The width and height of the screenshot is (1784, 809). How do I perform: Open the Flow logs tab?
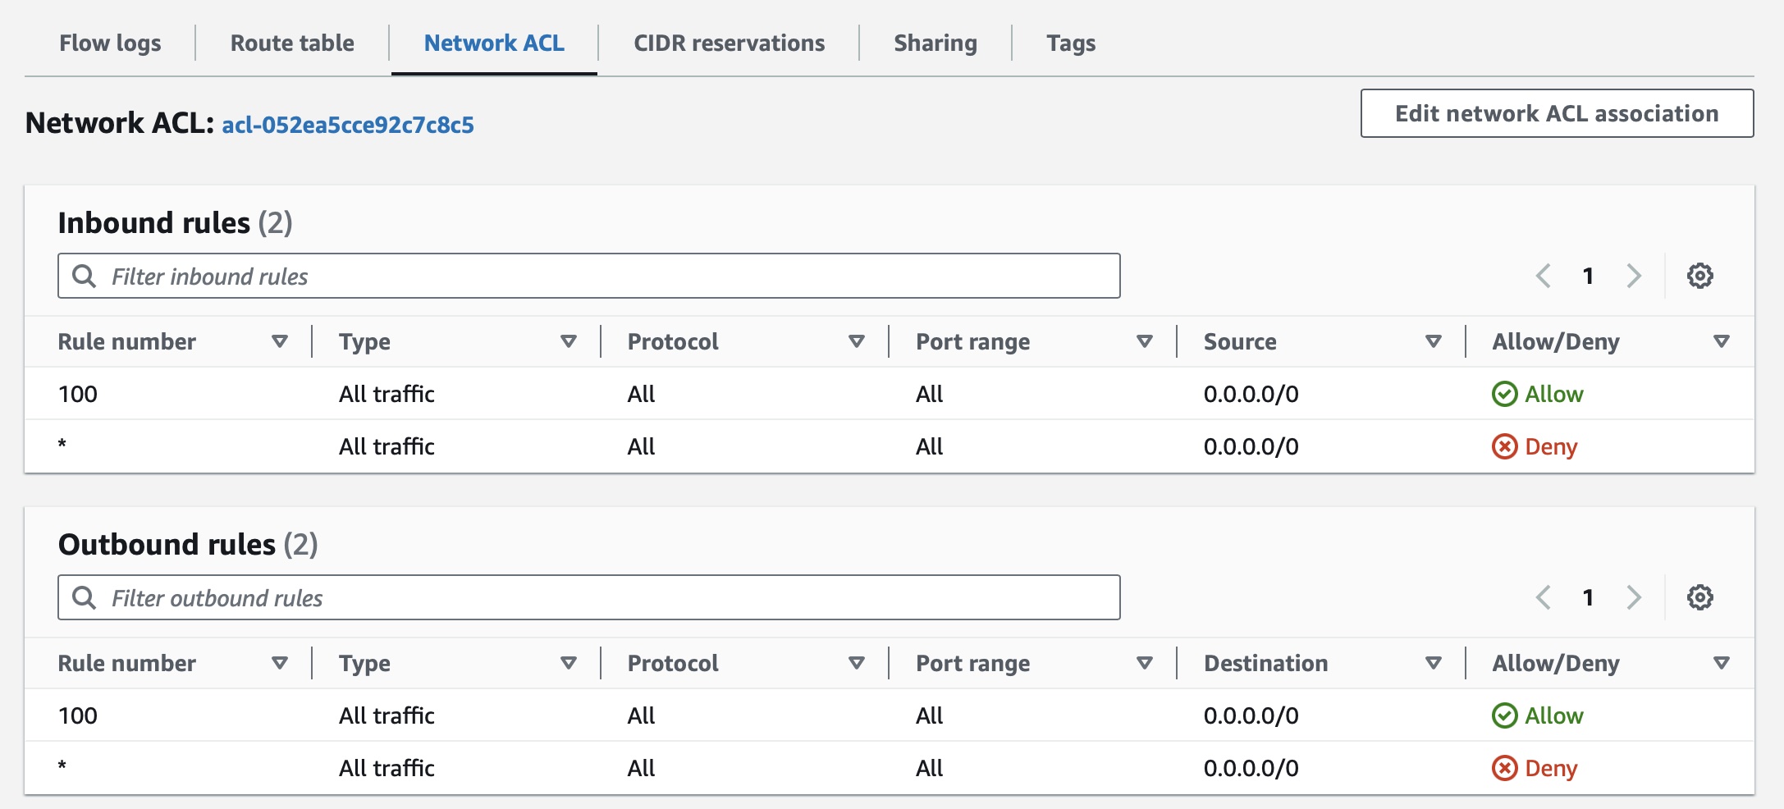[x=110, y=43]
